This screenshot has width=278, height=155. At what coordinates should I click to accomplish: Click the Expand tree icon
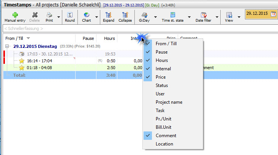(108, 15)
